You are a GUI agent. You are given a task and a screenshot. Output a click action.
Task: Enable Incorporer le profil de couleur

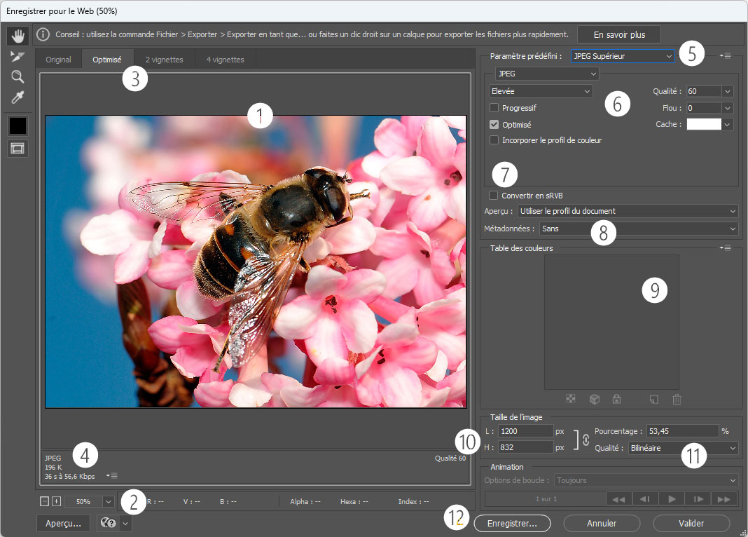point(494,140)
